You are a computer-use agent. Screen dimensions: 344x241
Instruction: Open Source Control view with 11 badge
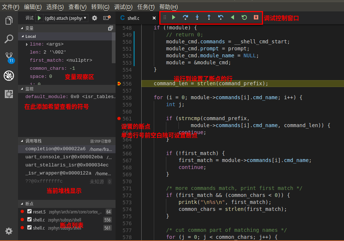click(9, 58)
